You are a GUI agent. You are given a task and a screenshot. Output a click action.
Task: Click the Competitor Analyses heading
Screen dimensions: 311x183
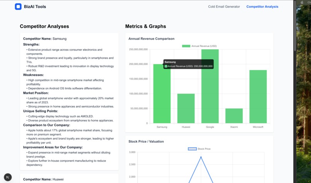point(44,26)
